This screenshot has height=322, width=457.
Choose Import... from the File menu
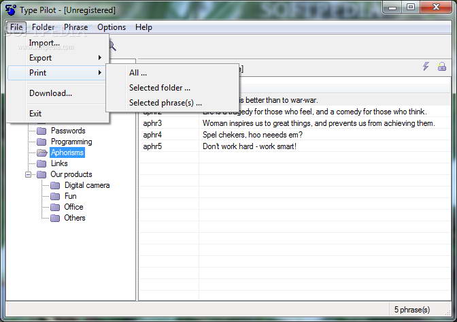tap(58, 43)
